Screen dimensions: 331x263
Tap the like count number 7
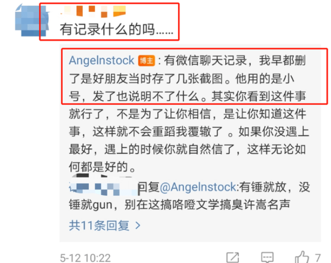click(318, 258)
